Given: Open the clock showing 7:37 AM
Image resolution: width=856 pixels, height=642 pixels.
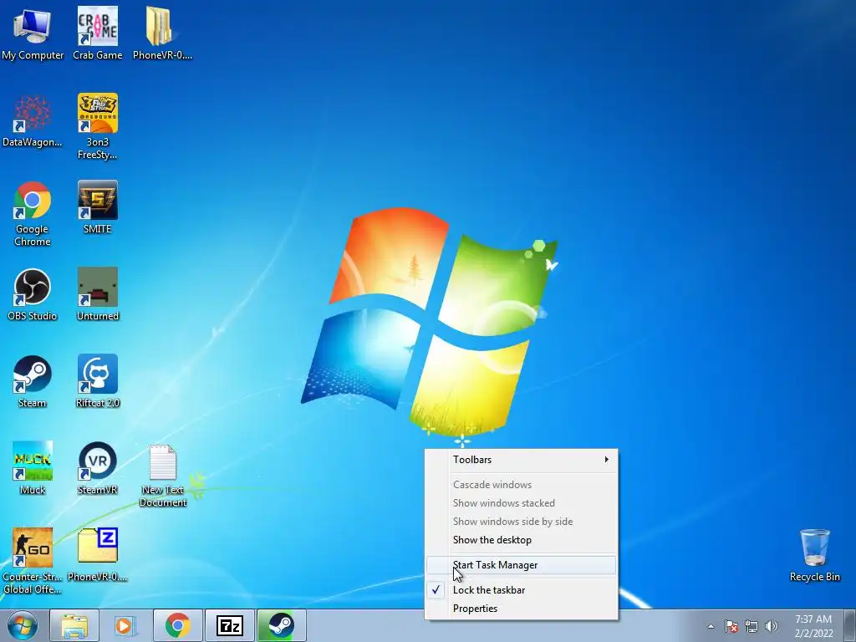Looking at the screenshot, I should [x=813, y=626].
